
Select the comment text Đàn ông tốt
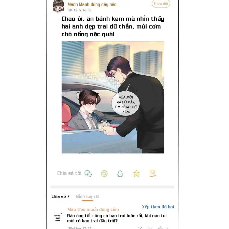click(117, 218)
